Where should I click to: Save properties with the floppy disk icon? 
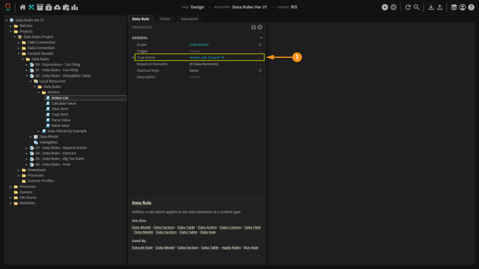[254, 27]
